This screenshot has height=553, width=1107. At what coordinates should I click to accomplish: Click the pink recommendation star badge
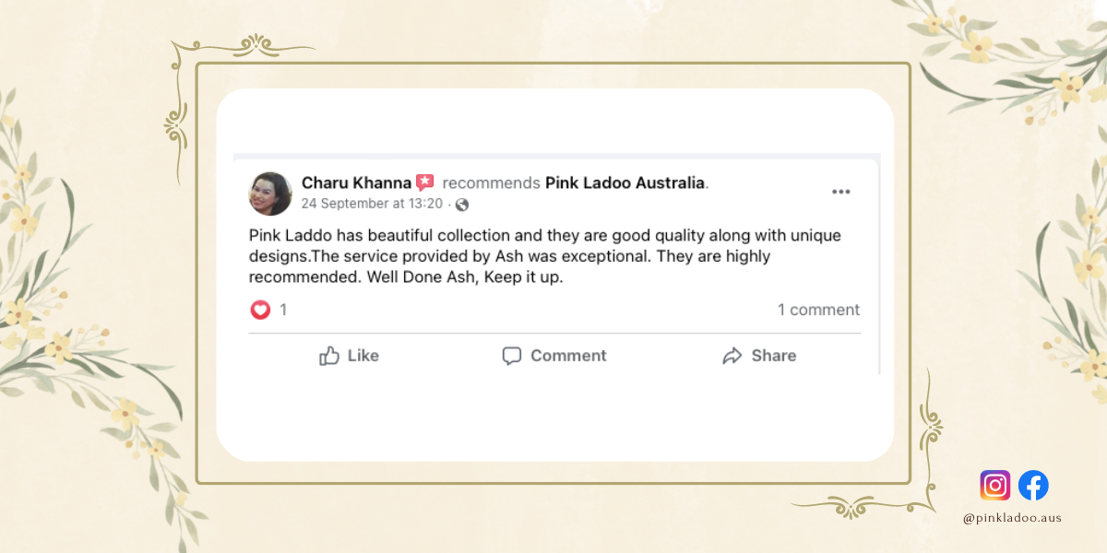(x=424, y=182)
